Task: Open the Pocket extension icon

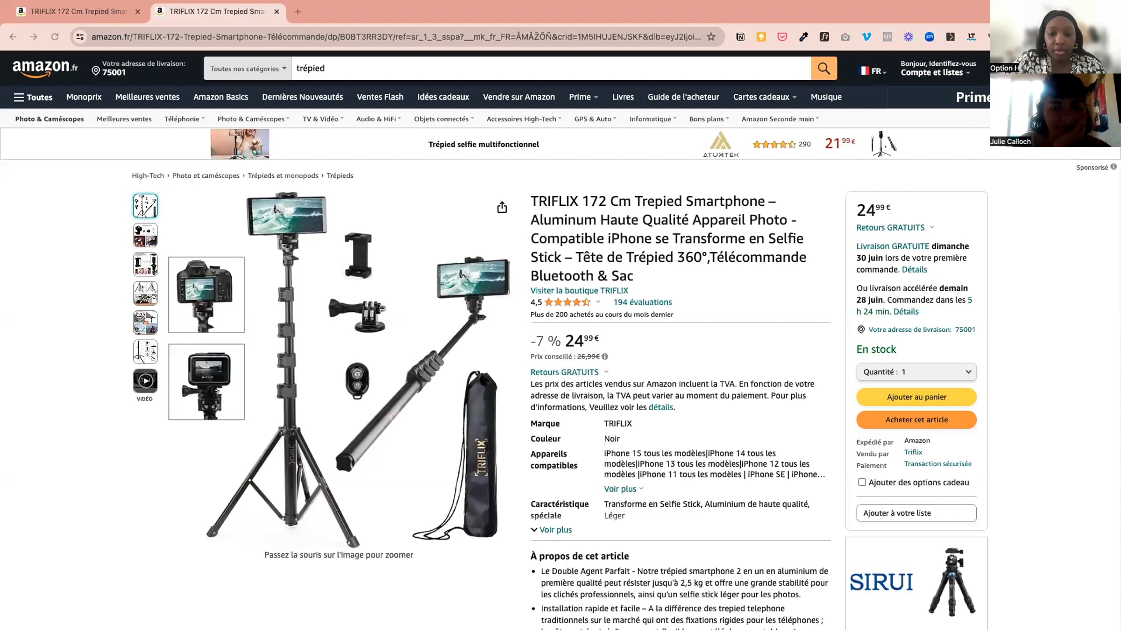Action: (782, 37)
